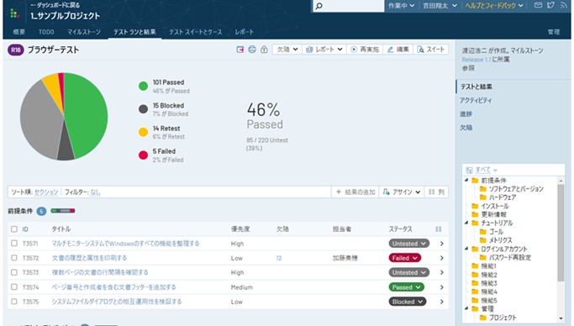
Task: Open the mail icon in top header
Action: click(x=538, y=5)
